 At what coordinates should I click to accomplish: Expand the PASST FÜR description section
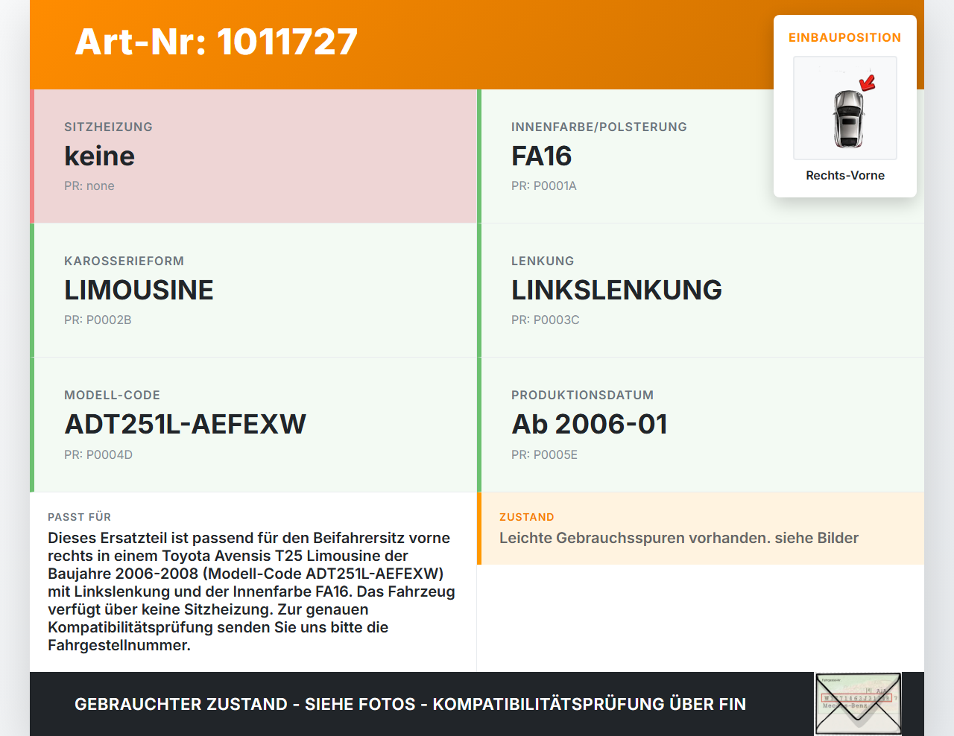[x=253, y=581]
